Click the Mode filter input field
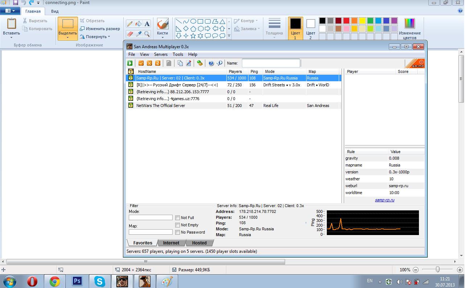The height and width of the screenshot is (288, 465). tap(151, 217)
